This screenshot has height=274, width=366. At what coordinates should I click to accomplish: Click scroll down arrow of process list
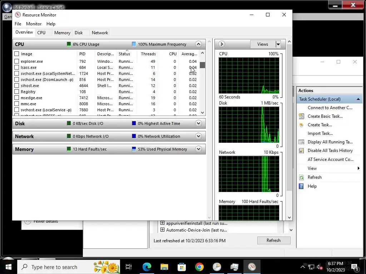point(202,112)
